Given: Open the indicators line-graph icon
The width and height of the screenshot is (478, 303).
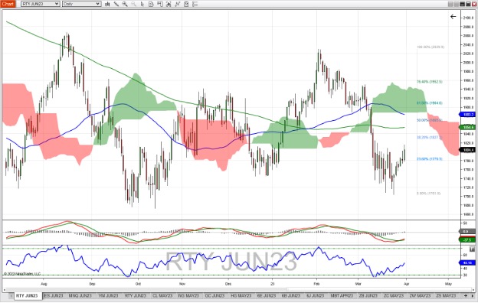Looking at the screenshot, I should [x=178, y=4].
